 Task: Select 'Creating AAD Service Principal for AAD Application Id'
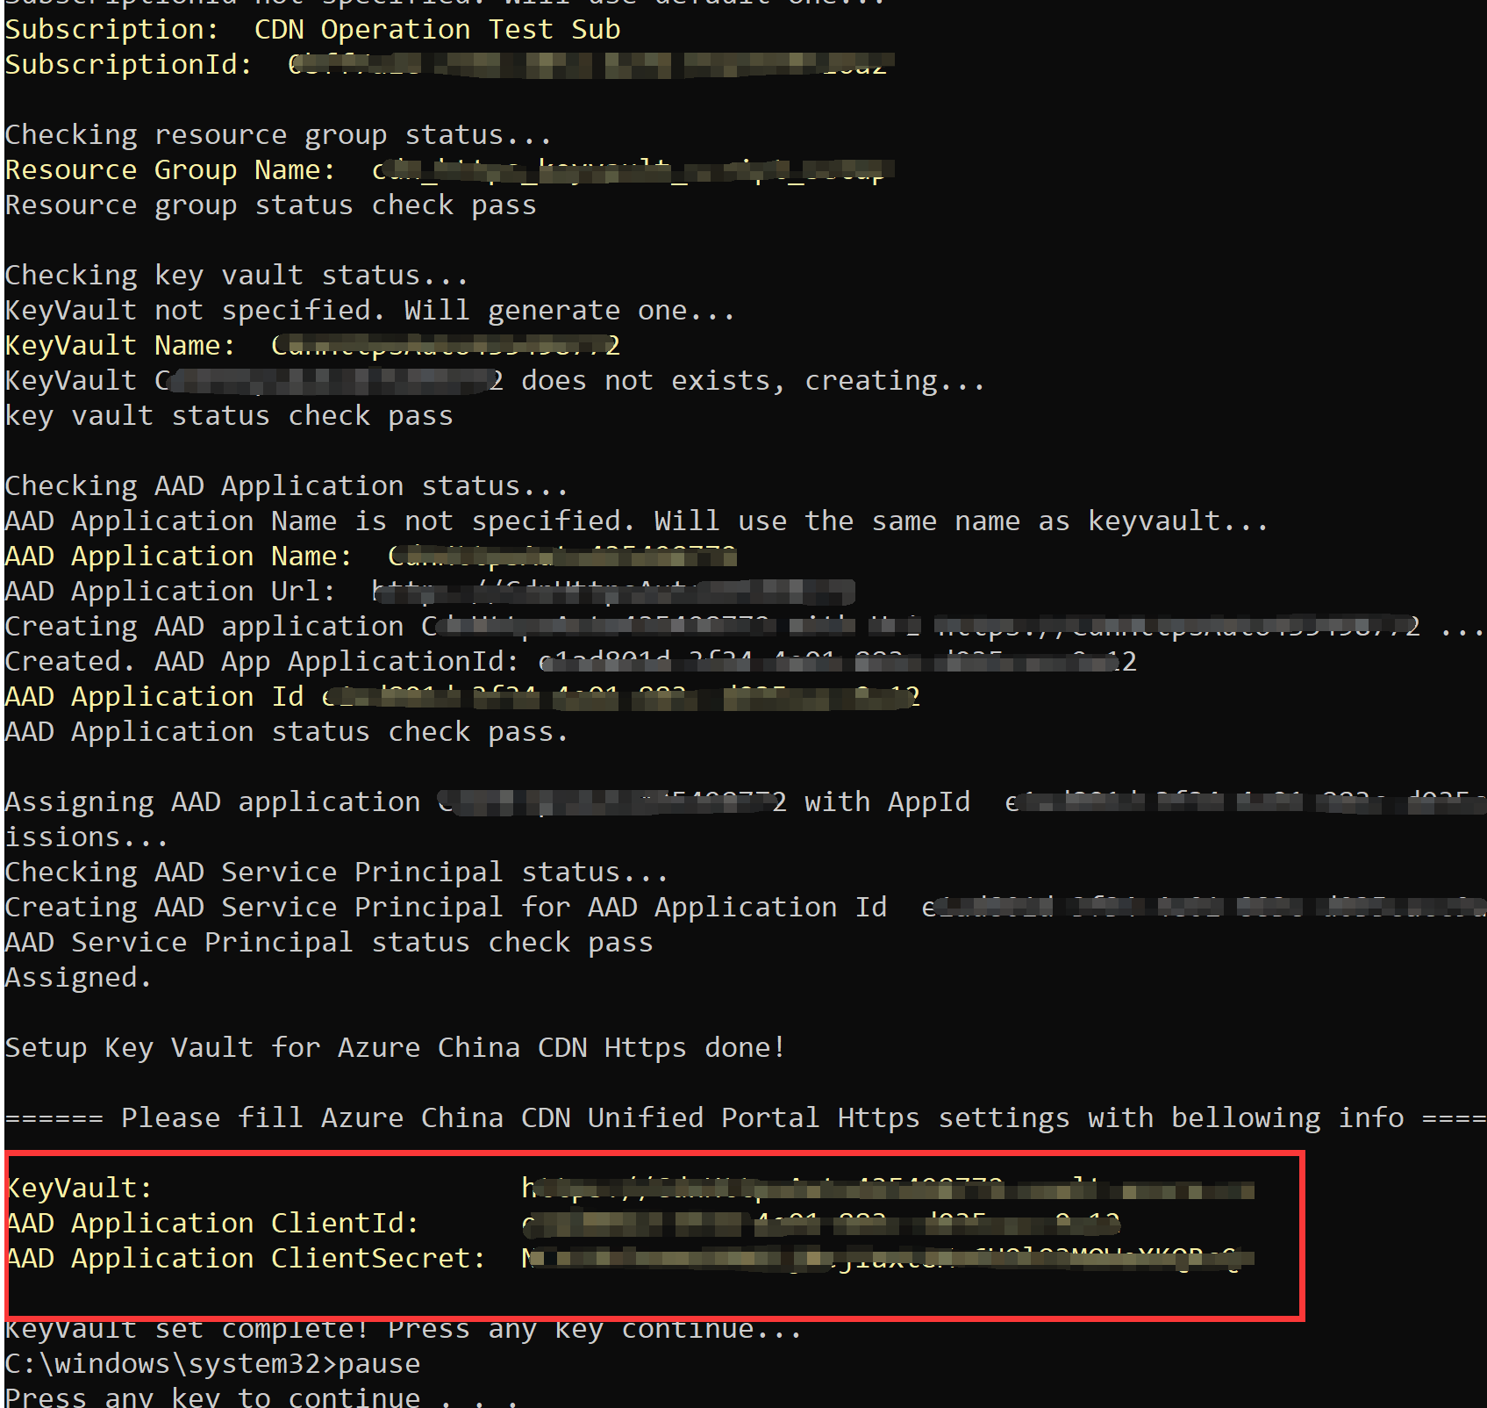point(446,908)
